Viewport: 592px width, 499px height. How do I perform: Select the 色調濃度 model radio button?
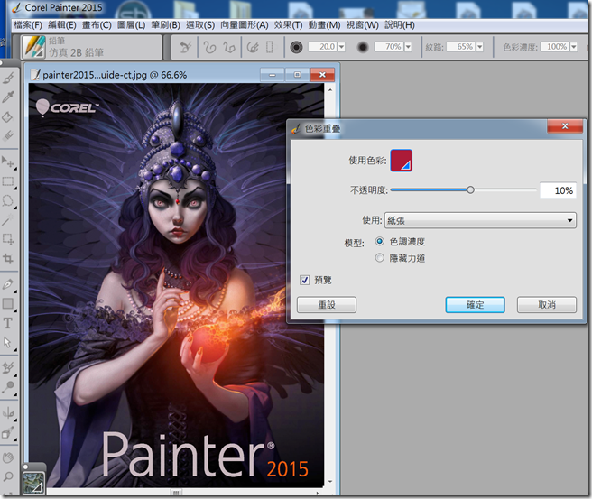[379, 241]
